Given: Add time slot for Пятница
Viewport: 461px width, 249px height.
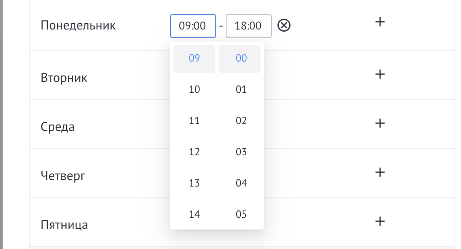Looking at the screenshot, I should (380, 221).
